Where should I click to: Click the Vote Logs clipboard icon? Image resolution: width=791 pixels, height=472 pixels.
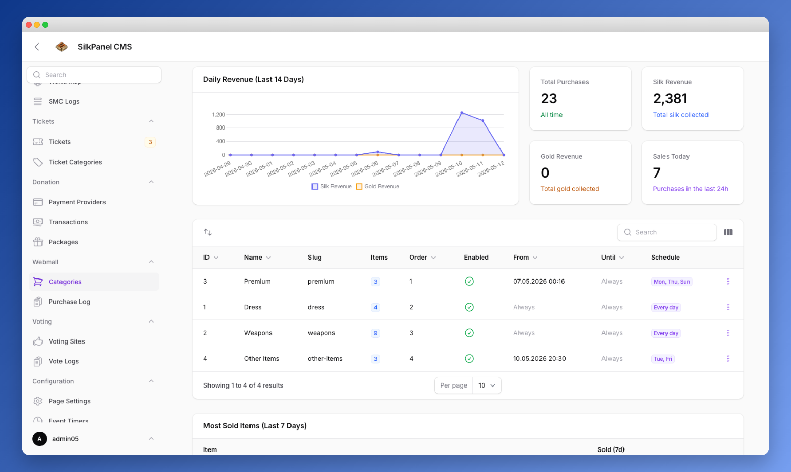point(38,361)
